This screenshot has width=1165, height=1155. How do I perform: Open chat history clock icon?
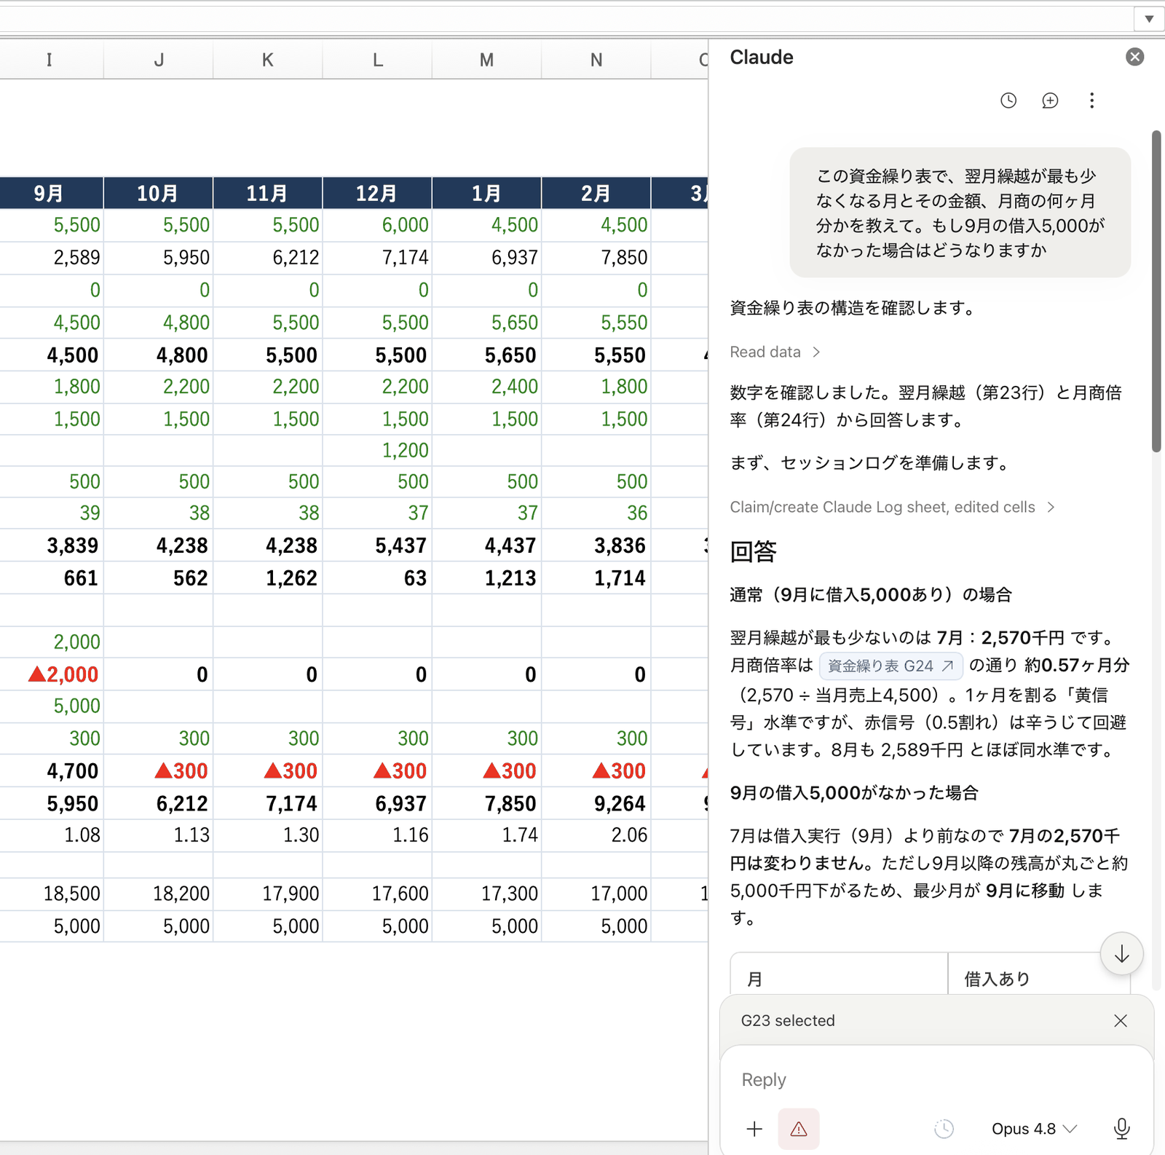(x=1008, y=100)
